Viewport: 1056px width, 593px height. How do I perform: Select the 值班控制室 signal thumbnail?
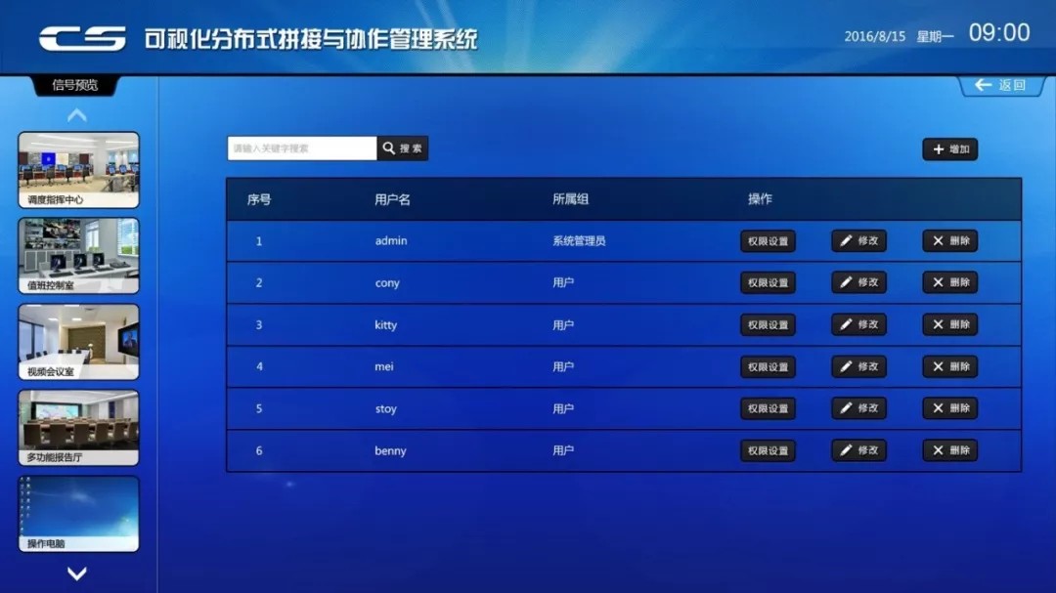pos(78,255)
